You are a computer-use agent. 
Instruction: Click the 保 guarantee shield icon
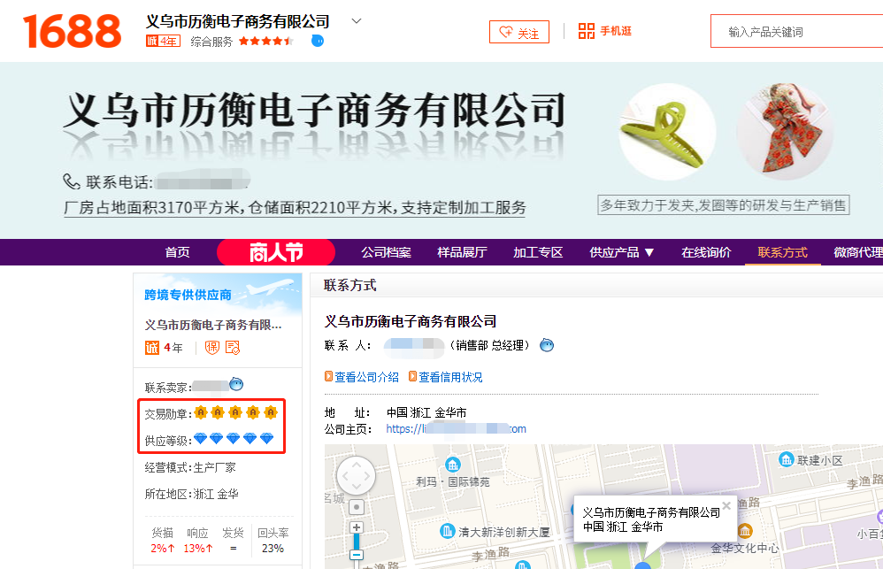[x=211, y=348]
